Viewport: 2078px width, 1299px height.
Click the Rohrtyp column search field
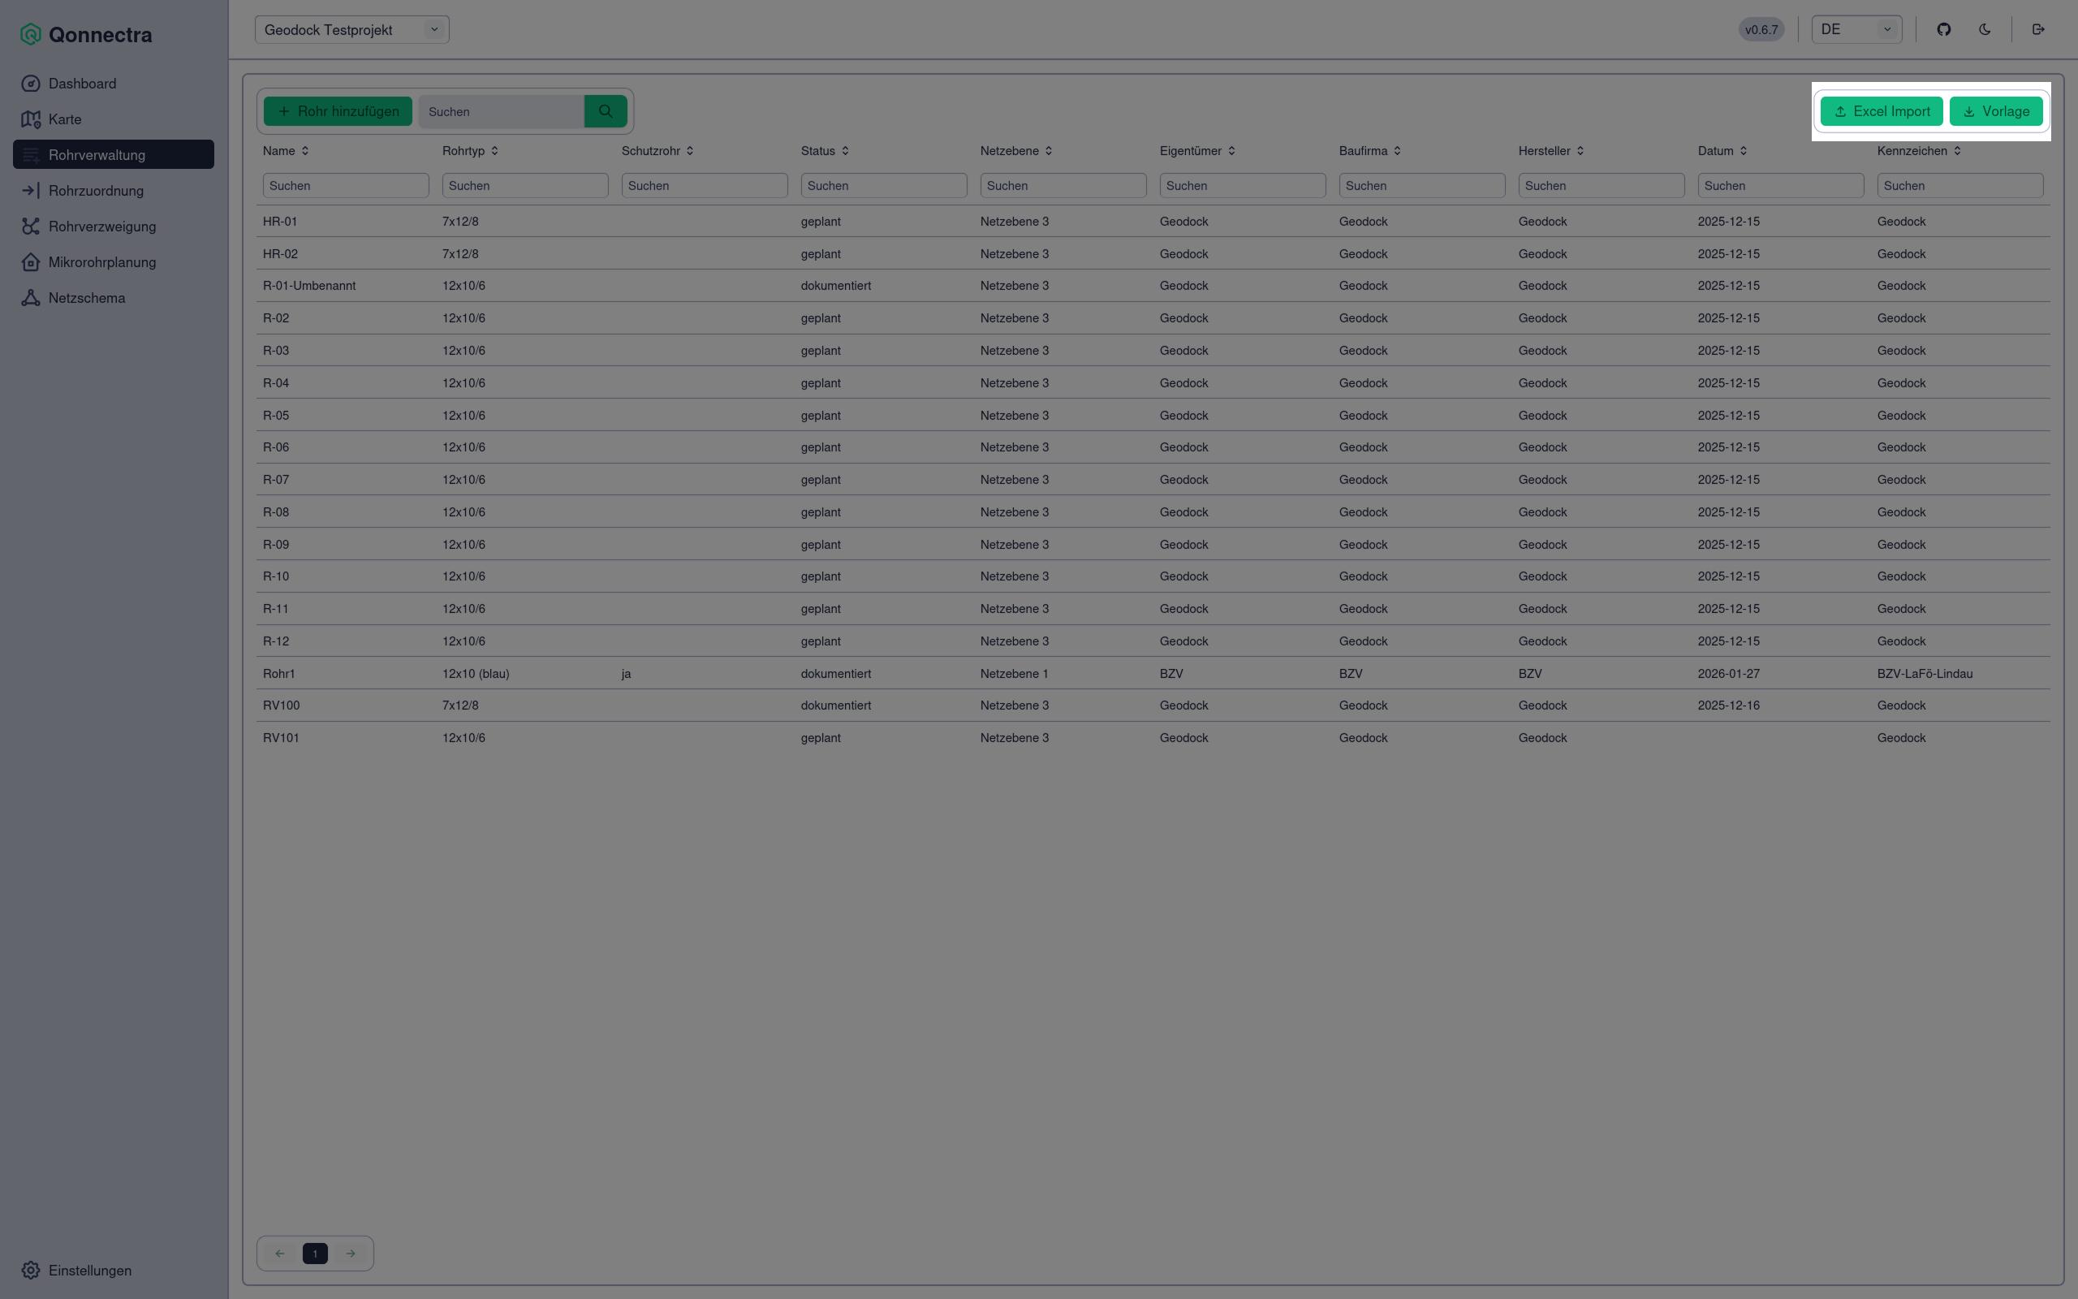tap(524, 185)
